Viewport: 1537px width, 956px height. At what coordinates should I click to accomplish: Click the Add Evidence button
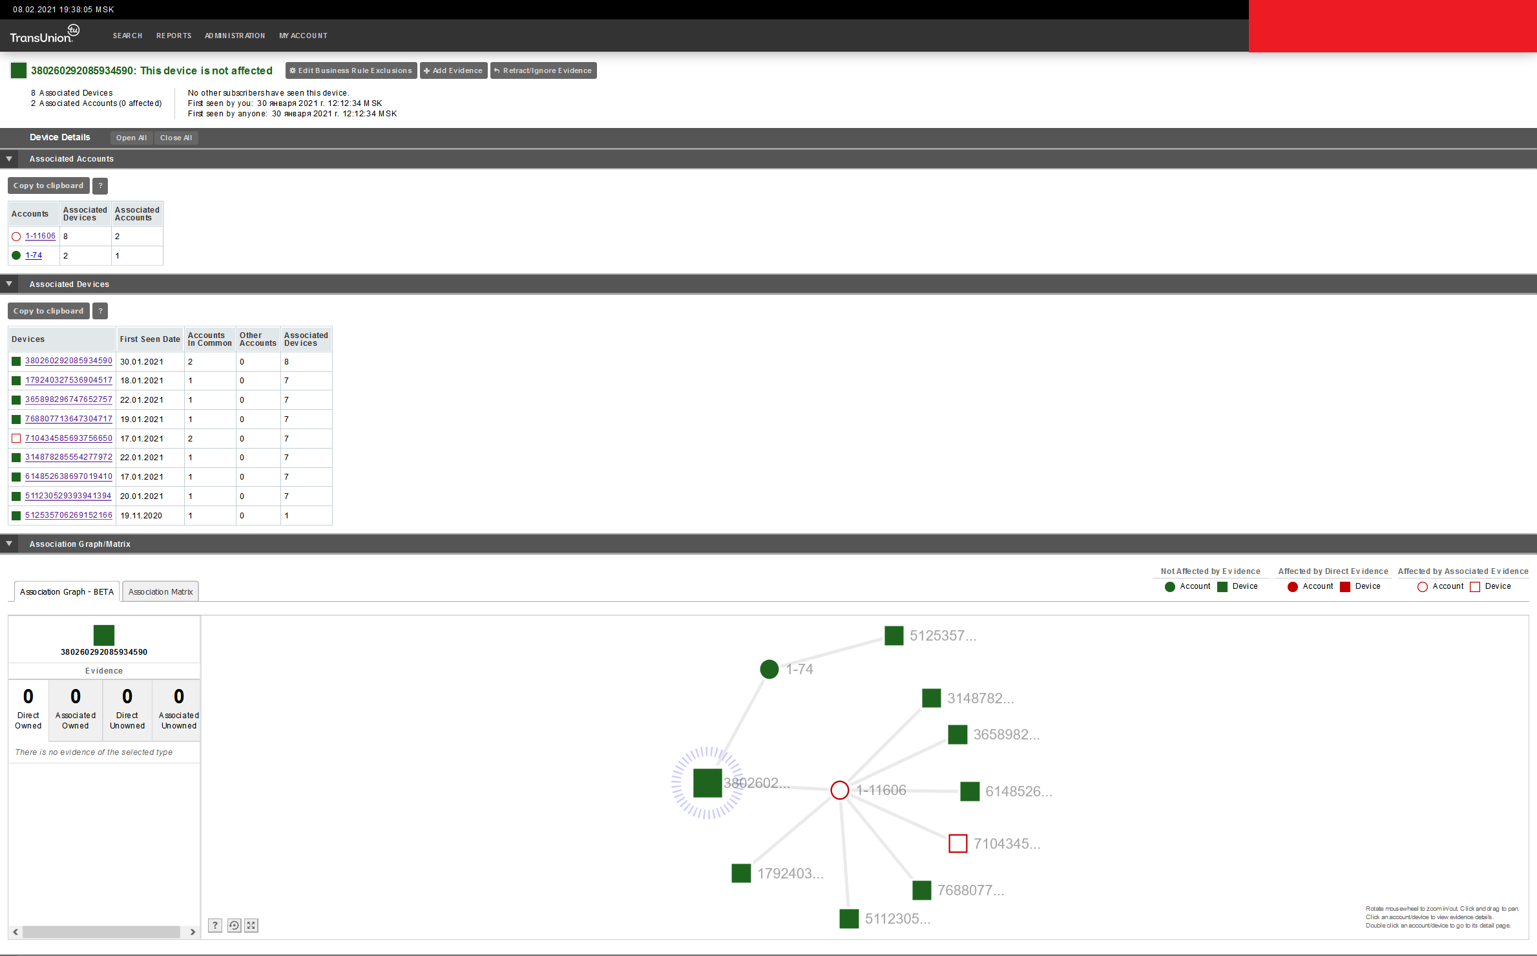click(x=453, y=70)
